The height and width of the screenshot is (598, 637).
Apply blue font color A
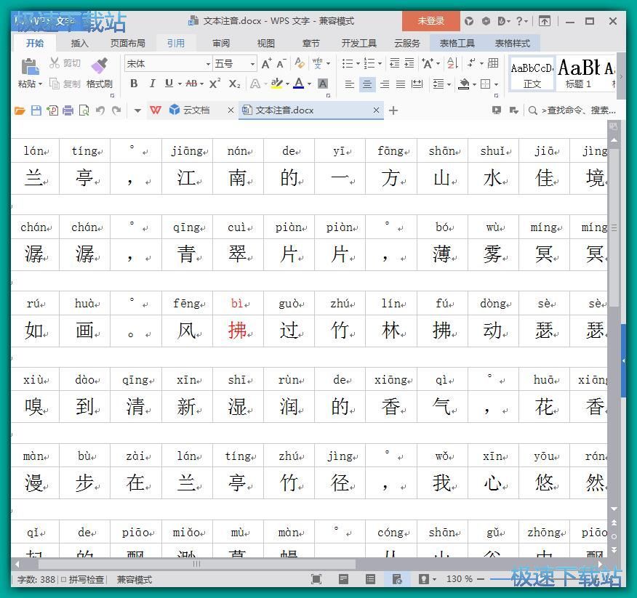(299, 84)
